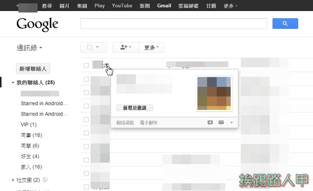The height and width of the screenshot is (191, 313).
Task: Open 搜尋 in the top bar
Action: coord(47,6)
